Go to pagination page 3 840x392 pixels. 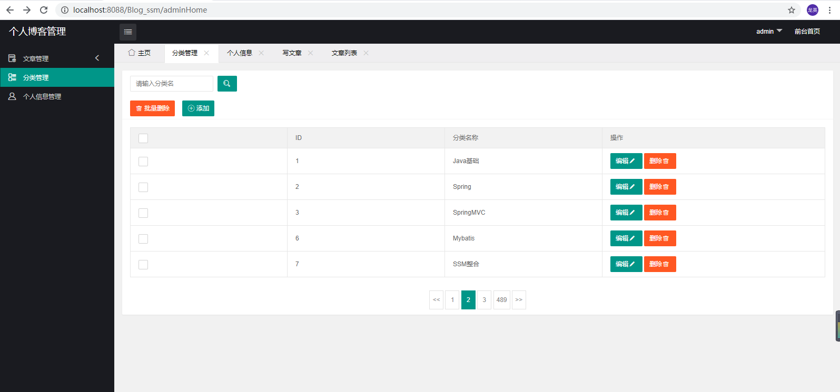[485, 300]
